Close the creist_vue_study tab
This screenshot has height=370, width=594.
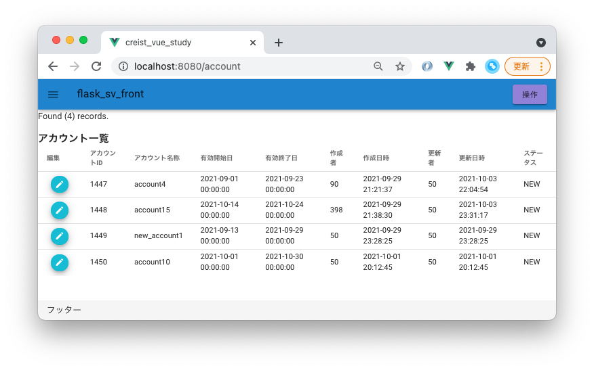253,43
